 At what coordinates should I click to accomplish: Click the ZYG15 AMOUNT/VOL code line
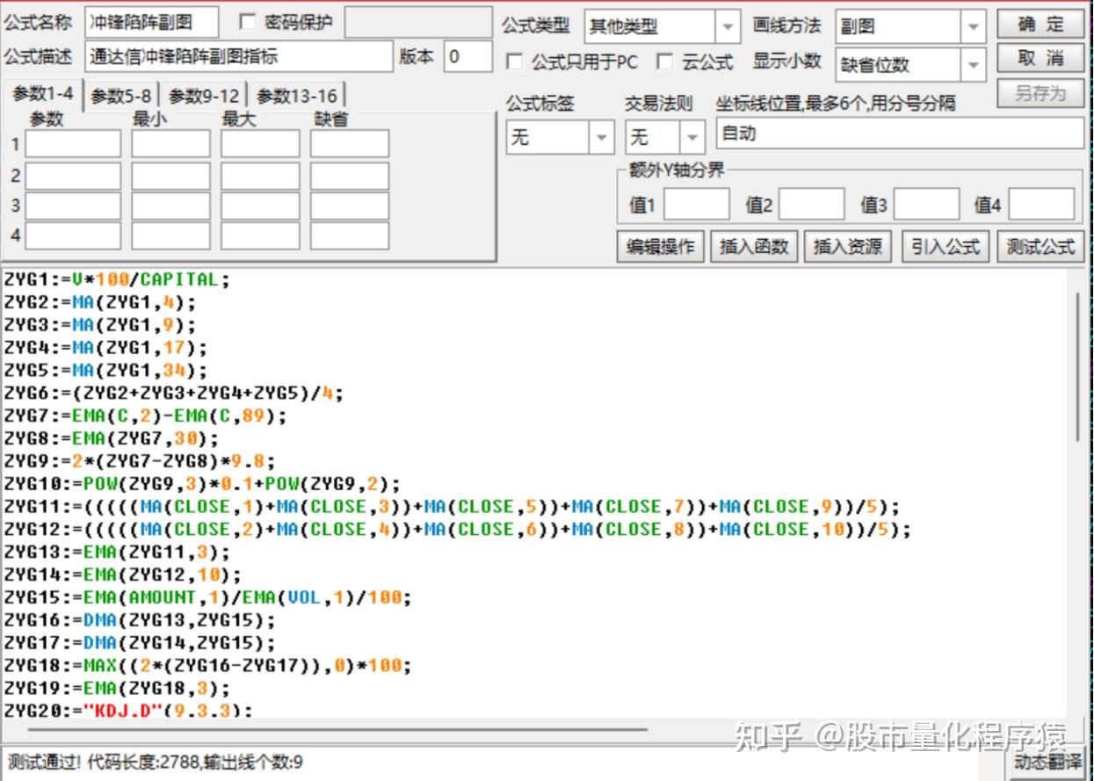tap(207, 597)
